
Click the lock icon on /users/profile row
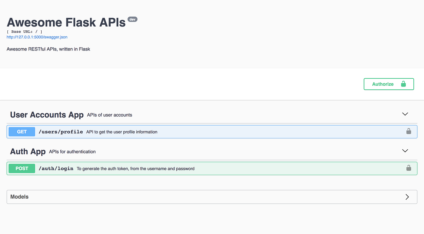click(x=408, y=132)
